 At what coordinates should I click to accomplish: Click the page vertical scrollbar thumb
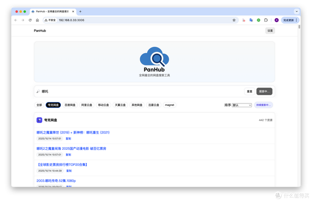point(299,27)
